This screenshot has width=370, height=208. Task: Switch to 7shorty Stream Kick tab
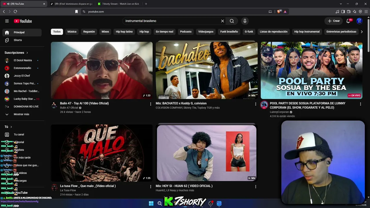[x=119, y=4]
